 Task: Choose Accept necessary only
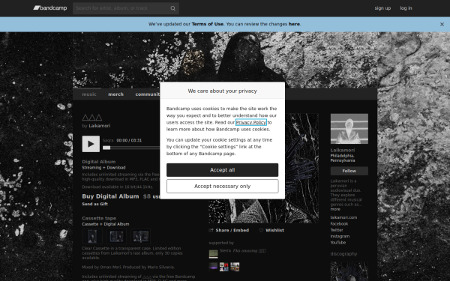[223, 187]
